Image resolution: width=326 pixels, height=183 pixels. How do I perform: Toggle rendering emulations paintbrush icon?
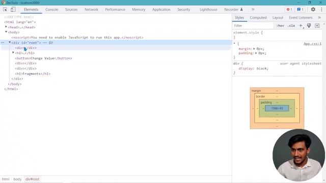[309, 25]
